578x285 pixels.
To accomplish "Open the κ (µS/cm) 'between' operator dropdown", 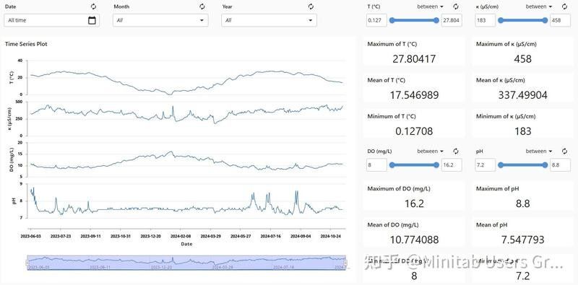I will pos(539,6).
